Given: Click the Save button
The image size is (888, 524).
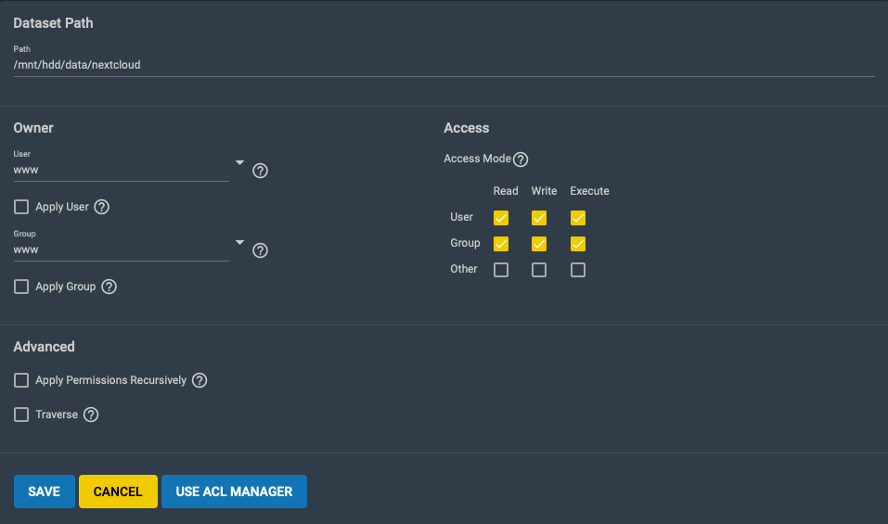Looking at the screenshot, I should tap(45, 492).
